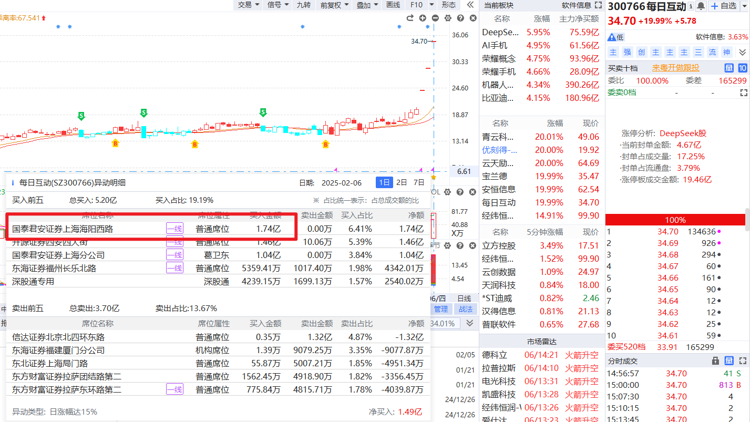Click the 战法 button
The image size is (750, 422).
pyautogui.click(x=465, y=309)
